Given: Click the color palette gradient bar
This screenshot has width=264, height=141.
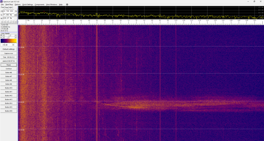Looking at the screenshot, I should click(x=9, y=41).
